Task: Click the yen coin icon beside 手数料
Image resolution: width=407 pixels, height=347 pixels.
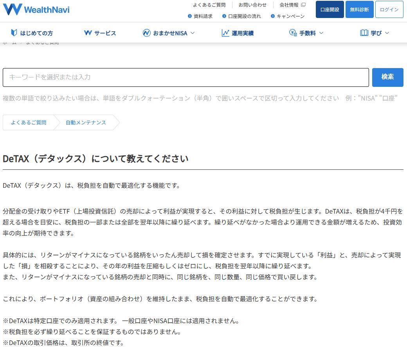Action: [x=293, y=33]
